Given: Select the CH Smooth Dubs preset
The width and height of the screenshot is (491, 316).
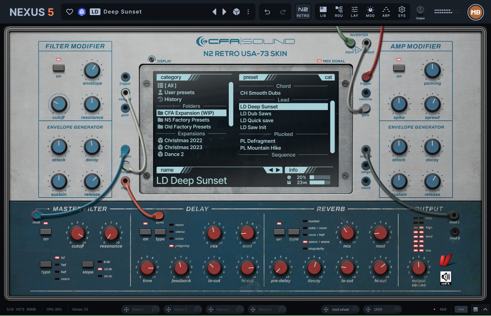Looking at the screenshot, I should [x=283, y=93].
